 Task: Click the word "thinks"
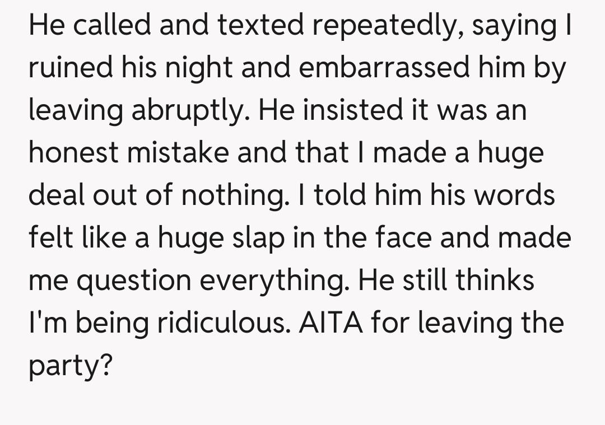coord(495,281)
